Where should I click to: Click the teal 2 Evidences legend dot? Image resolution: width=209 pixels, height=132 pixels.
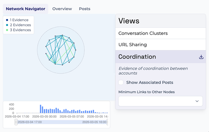pos(7,25)
